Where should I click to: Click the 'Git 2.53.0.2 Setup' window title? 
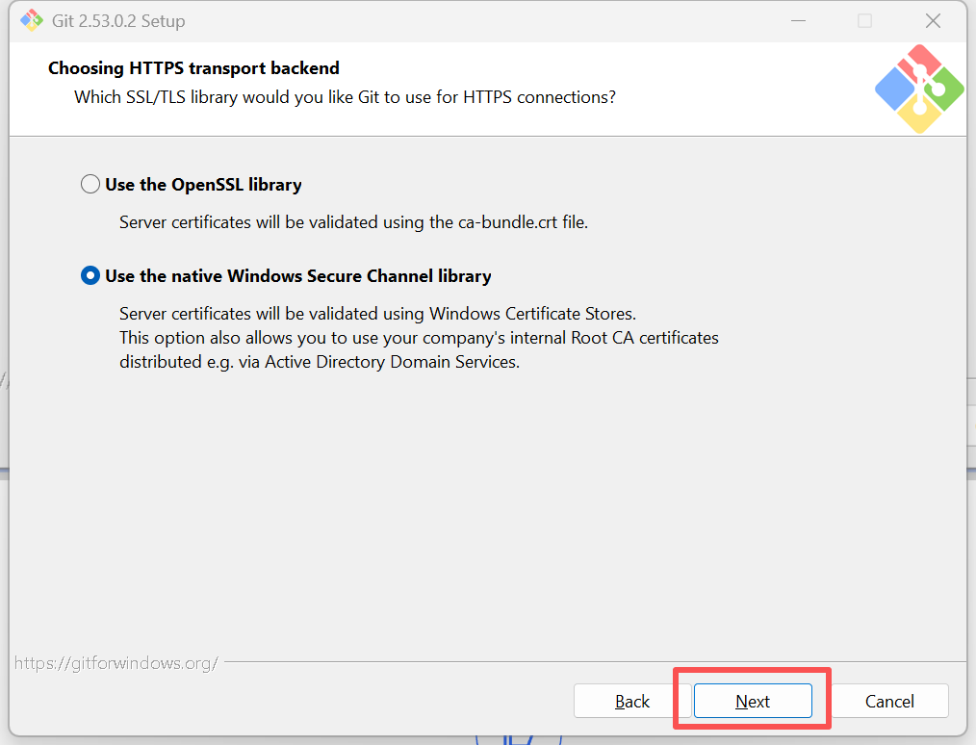tap(118, 21)
